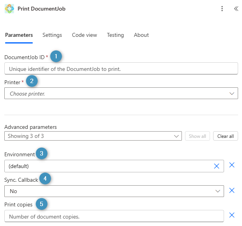Image resolution: width=242 pixels, height=226 pixels.
Task: Click the numbered badge 1 marker
Action: tap(56, 56)
